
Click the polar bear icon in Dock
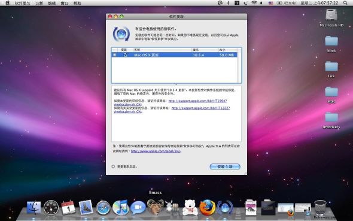click(x=190, y=207)
